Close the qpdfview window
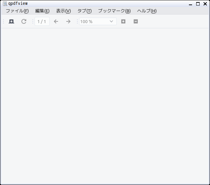The image size is (210, 185). pyautogui.click(x=205, y=4)
